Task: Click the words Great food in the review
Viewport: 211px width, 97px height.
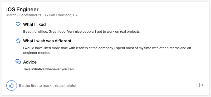Action: [57, 32]
